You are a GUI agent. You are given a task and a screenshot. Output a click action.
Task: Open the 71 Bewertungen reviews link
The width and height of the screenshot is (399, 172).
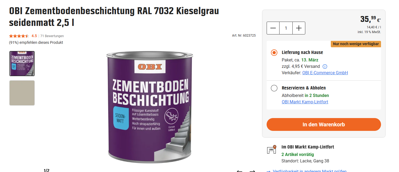[x=52, y=36]
